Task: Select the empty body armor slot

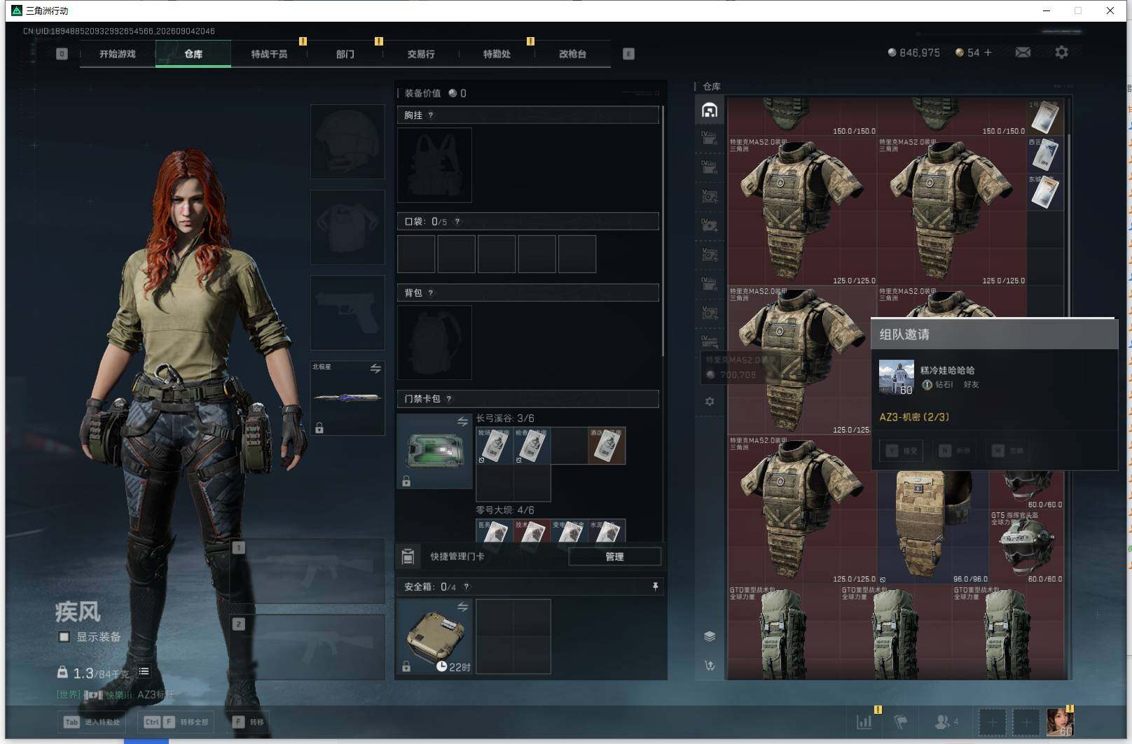Action: [347, 227]
